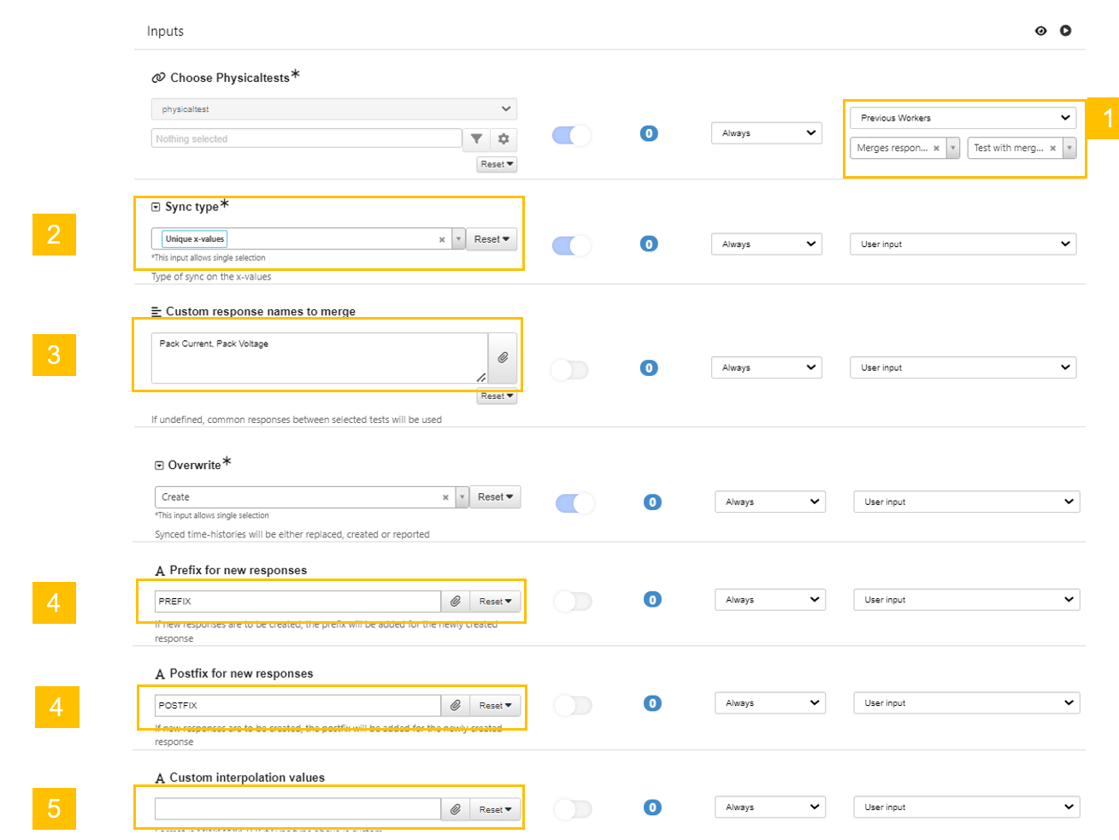Screen dimensions: 1119x840
Task: Click the blue 0 badge for Postfix row
Action: coord(652,703)
